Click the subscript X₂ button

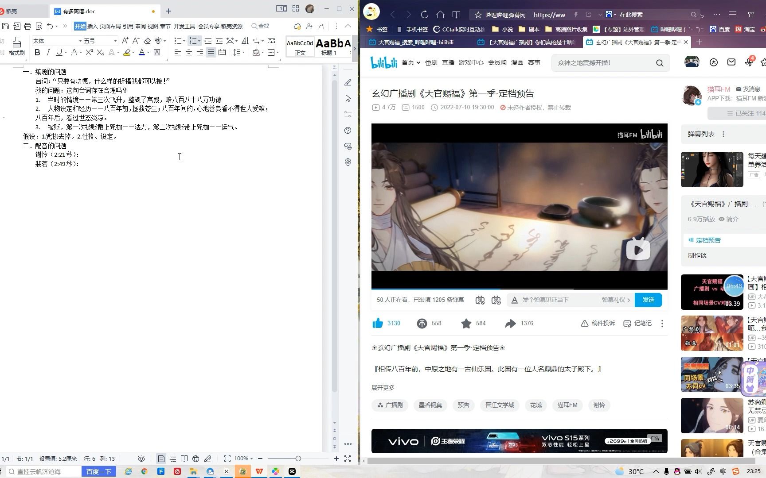pyautogui.click(x=101, y=52)
